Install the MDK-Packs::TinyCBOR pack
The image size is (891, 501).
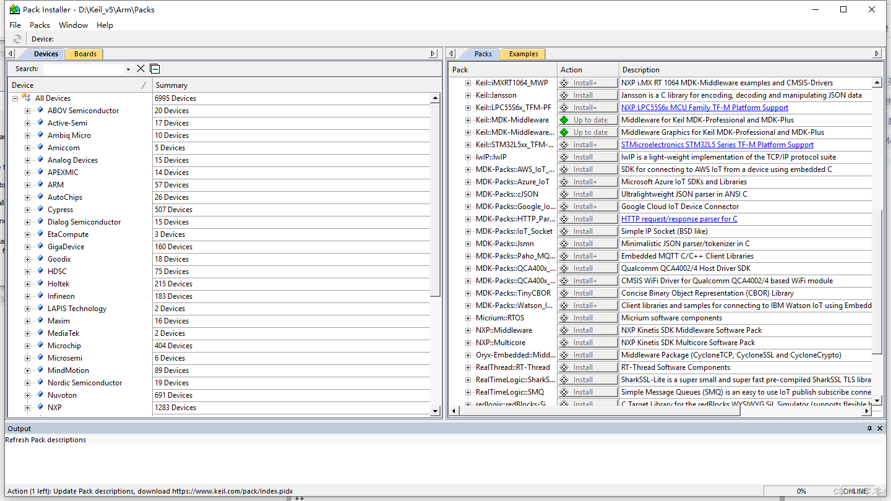[588, 293]
